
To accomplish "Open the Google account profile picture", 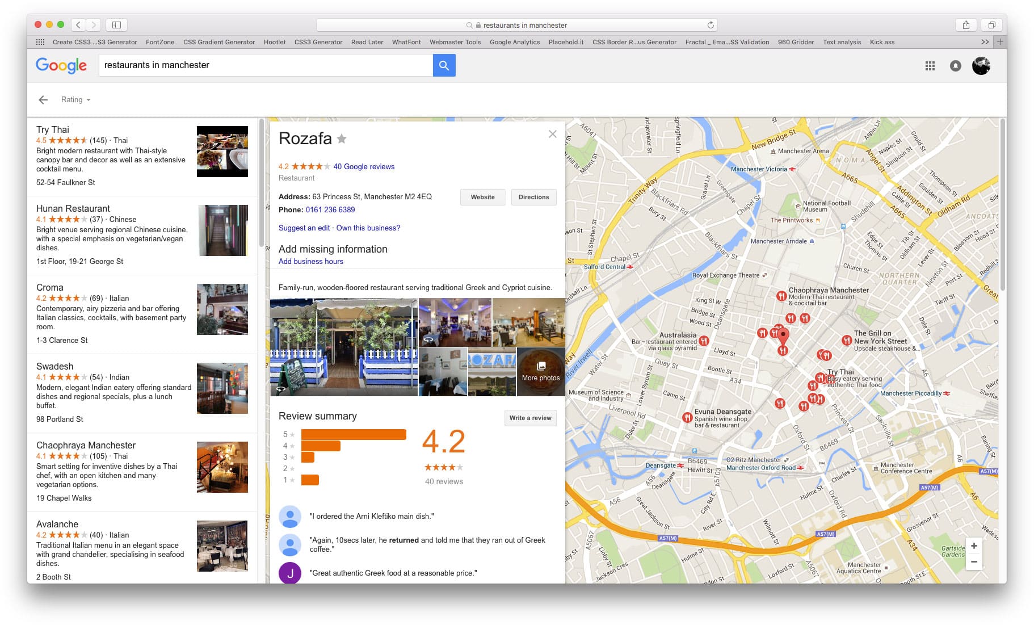I will [x=981, y=66].
